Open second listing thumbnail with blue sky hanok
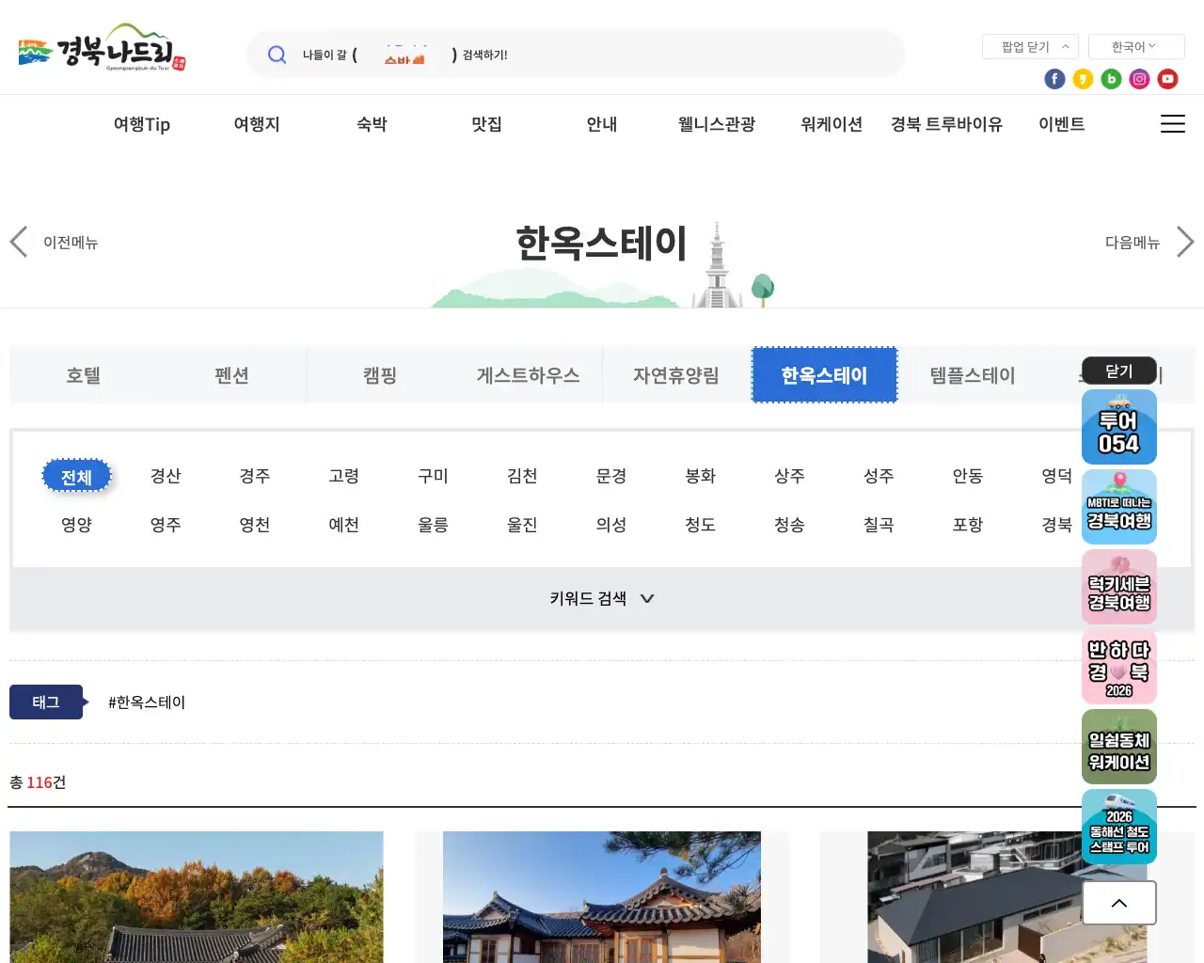The width and height of the screenshot is (1204, 963). pyautogui.click(x=602, y=897)
